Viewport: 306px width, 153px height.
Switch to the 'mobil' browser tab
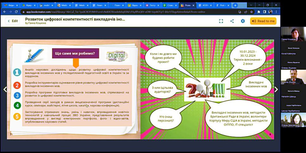(46, 5)
